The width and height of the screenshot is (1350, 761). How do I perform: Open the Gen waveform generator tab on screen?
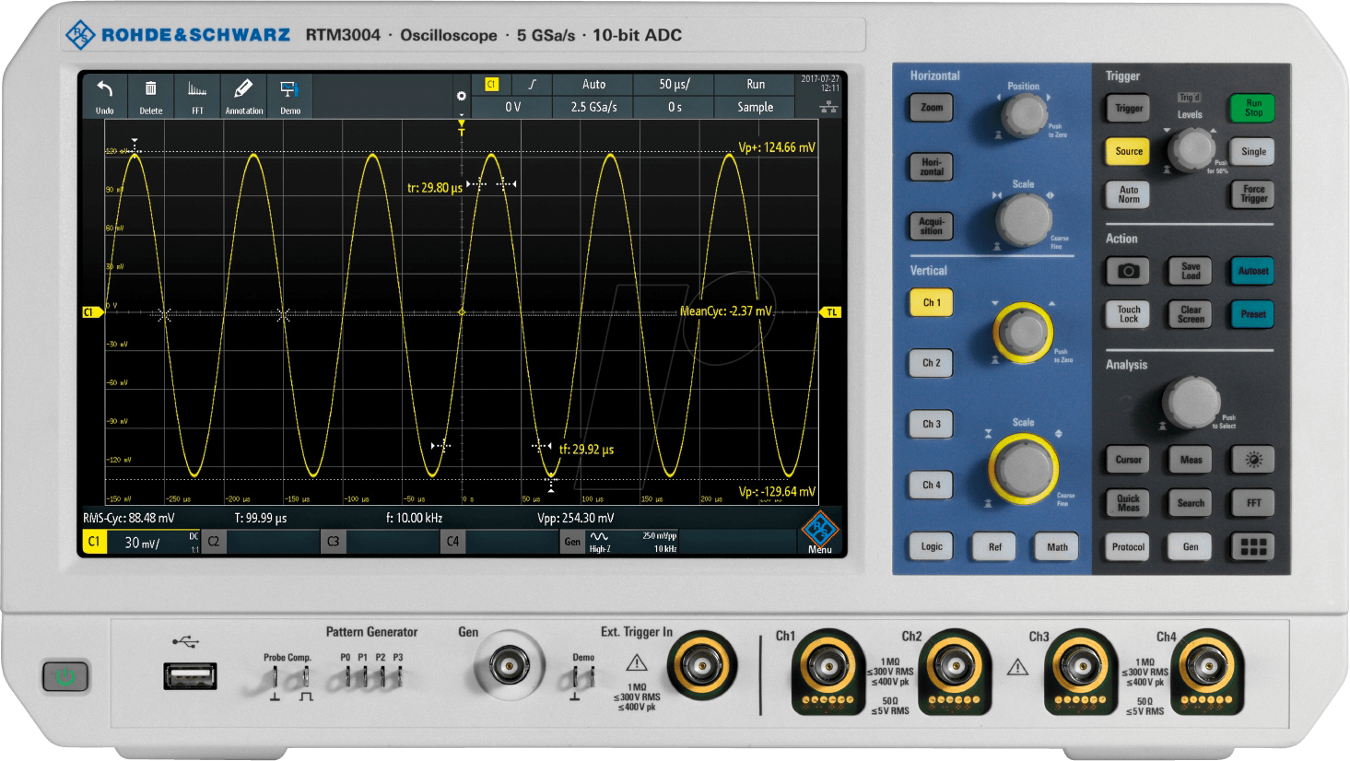click(x=572, y=542)
